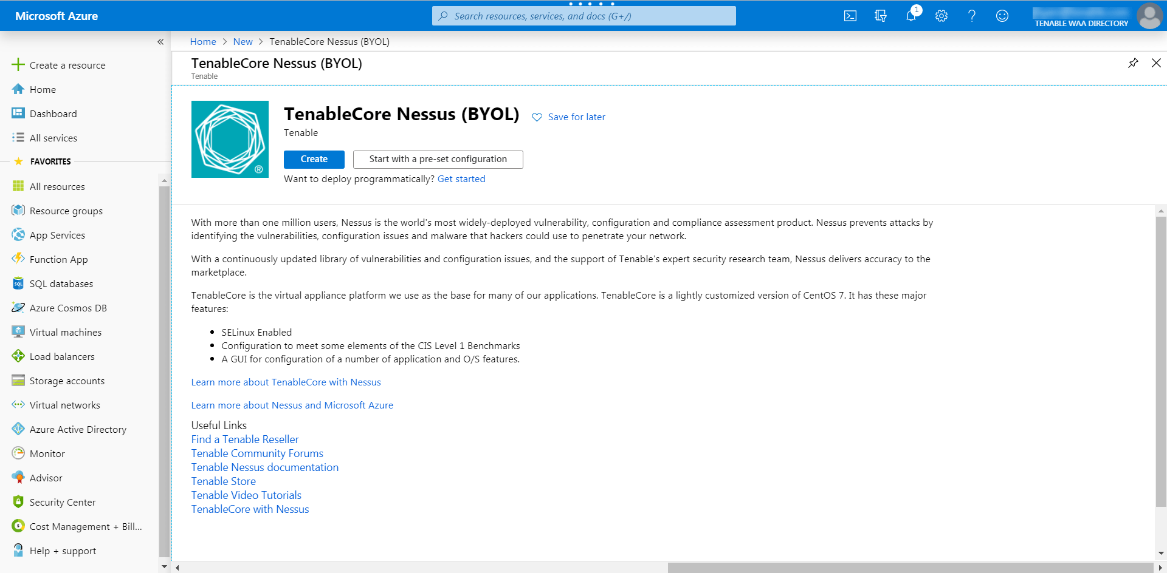Image resolution: width=1167 pixels, height=573 pixels.
Task: Click Save for later heart toggle
Action: tap(568, 117)
